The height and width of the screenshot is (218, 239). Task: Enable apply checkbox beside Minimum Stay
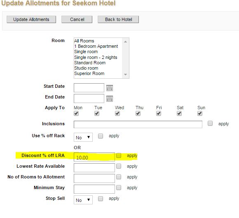coord(119,188)
